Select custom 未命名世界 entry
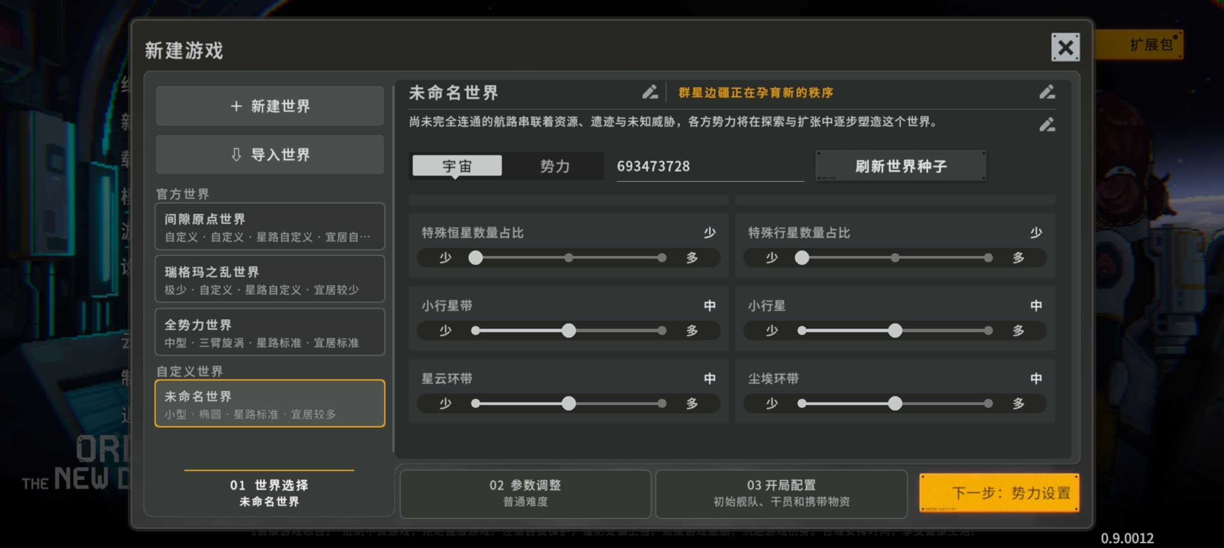The height and width of the screenshot is (548, 1224). [x=270, y=404]
